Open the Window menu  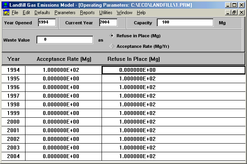coord(124,13)
